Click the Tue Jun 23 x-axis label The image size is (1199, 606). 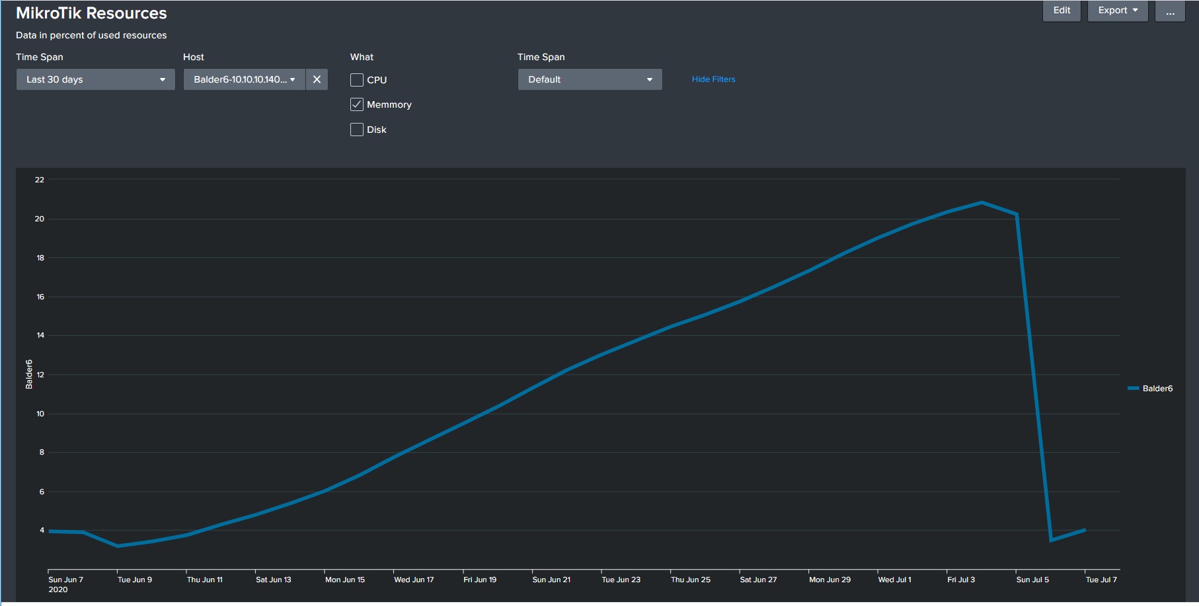(621, 580)
